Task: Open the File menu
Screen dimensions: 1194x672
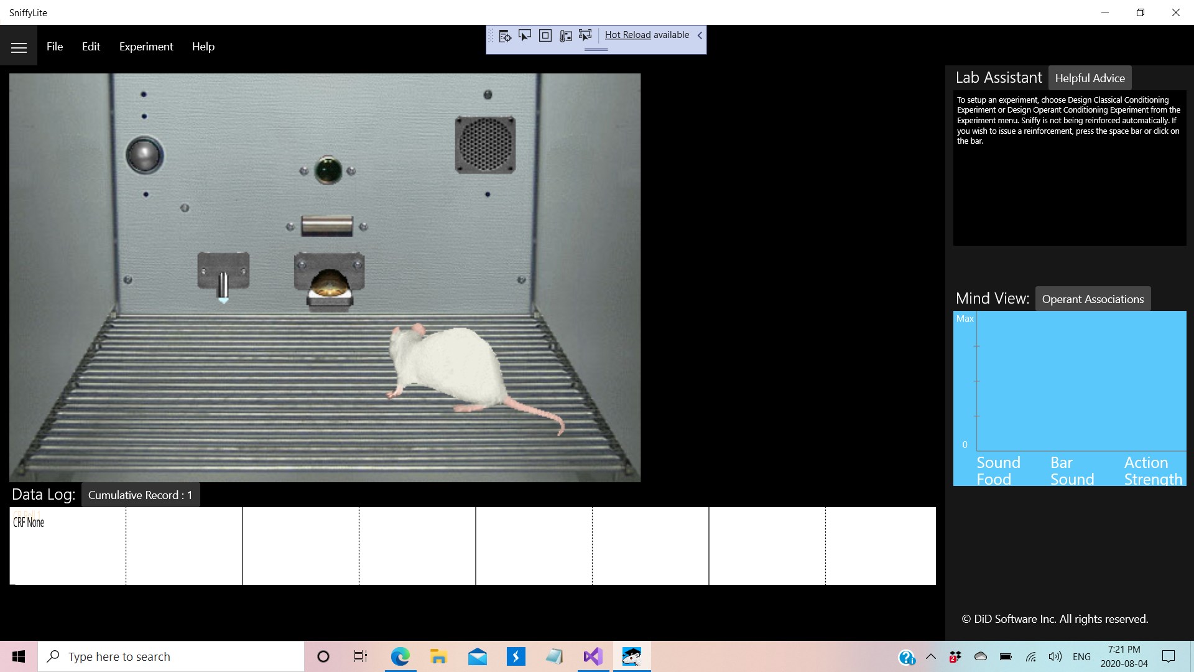Action: [x=55, y=47]
